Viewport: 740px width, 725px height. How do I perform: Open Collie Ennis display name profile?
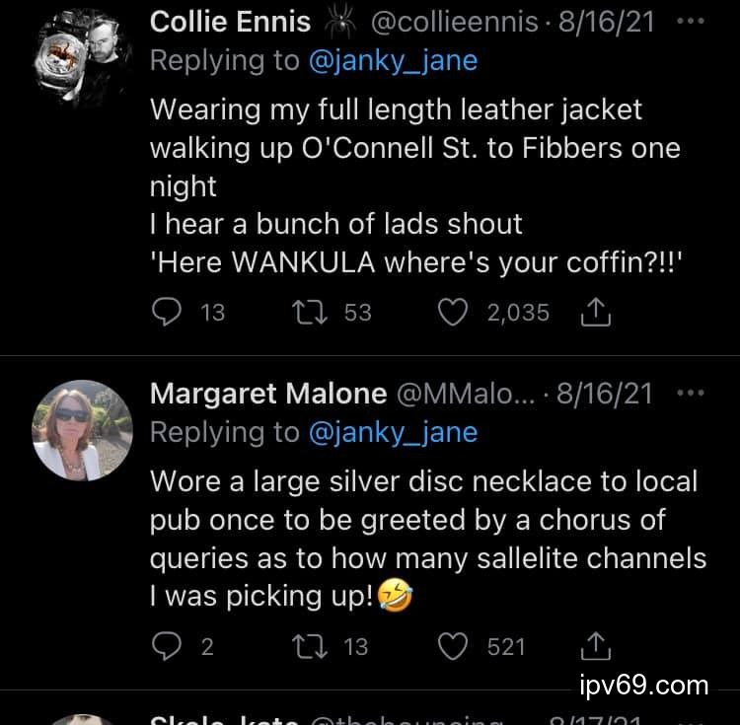pos(230,22)
